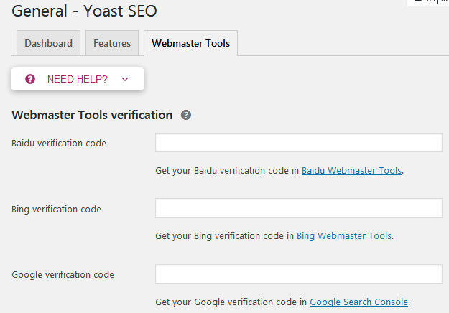Open the Baidu Webmaster Tools link
449x313 pixels.
[x=351, y=171]
